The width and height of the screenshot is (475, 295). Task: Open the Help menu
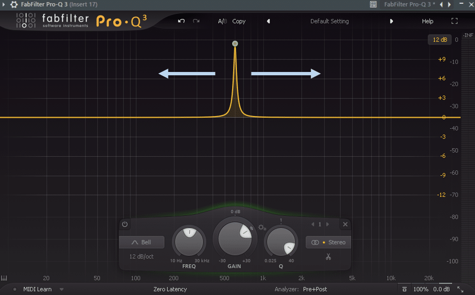click(x=428, y=21)
